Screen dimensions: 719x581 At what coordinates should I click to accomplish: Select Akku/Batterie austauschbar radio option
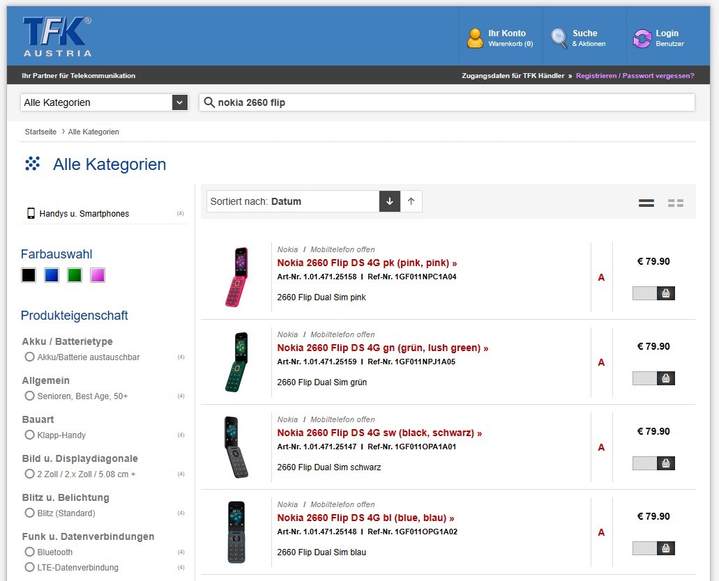(x=29, y=357)
